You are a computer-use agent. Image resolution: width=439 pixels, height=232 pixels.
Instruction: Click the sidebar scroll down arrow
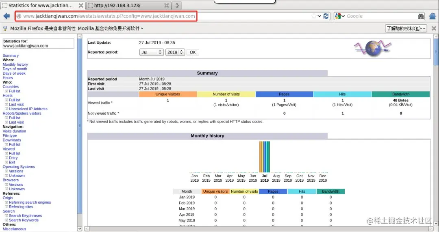click(x=80, y=229)
